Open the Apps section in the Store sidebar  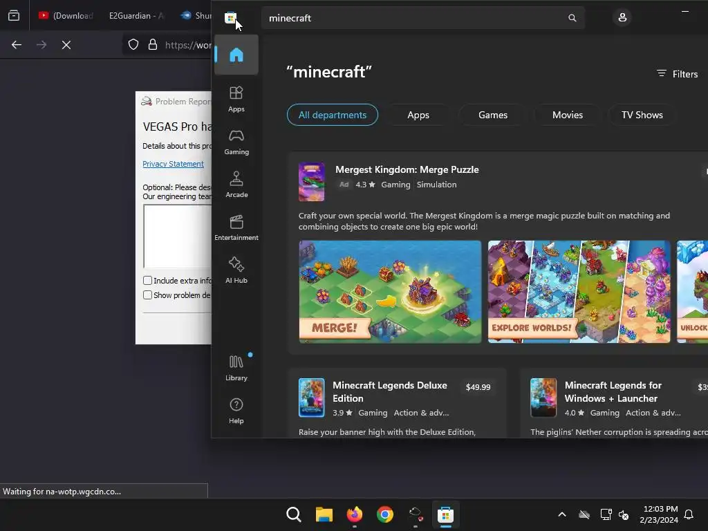click(x=236, y=100)
